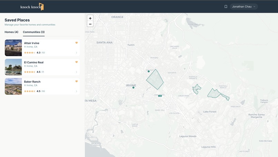Unfavorite El Camino Real with heart icon
Screen dimensions: 278x157
coord(77,62)
